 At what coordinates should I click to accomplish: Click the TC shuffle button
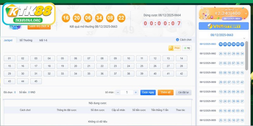point(187,48)
